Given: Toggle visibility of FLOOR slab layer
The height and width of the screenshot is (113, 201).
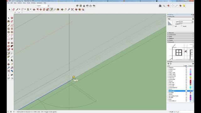Looking at the screenshot, I should tap(186, 91).
